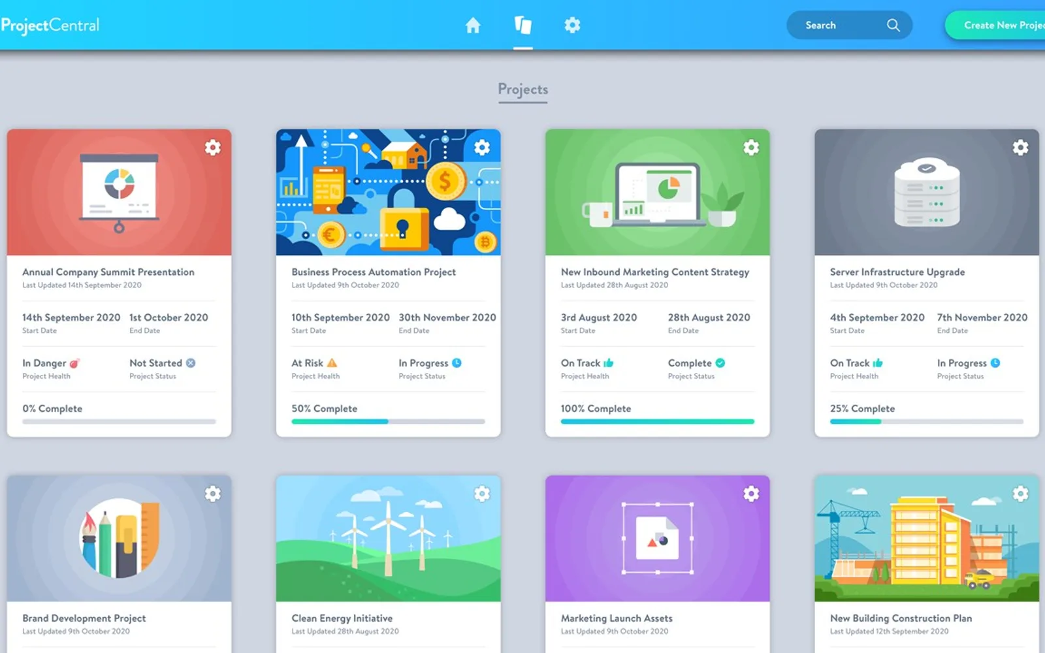Click Business Process Automation In Progress clock icon
1045x653 pixels.
pyautogui.click(x=457, y=363)
